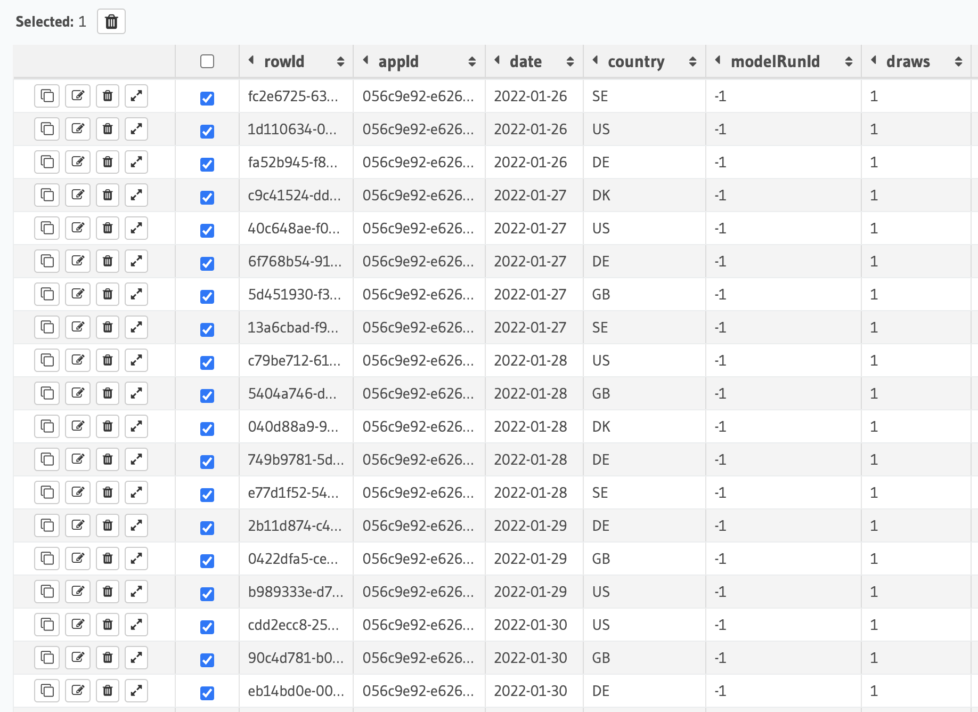Edit the row 1d110634-0...
This screenshot has height=712, width=978.
tap(78, 129)
